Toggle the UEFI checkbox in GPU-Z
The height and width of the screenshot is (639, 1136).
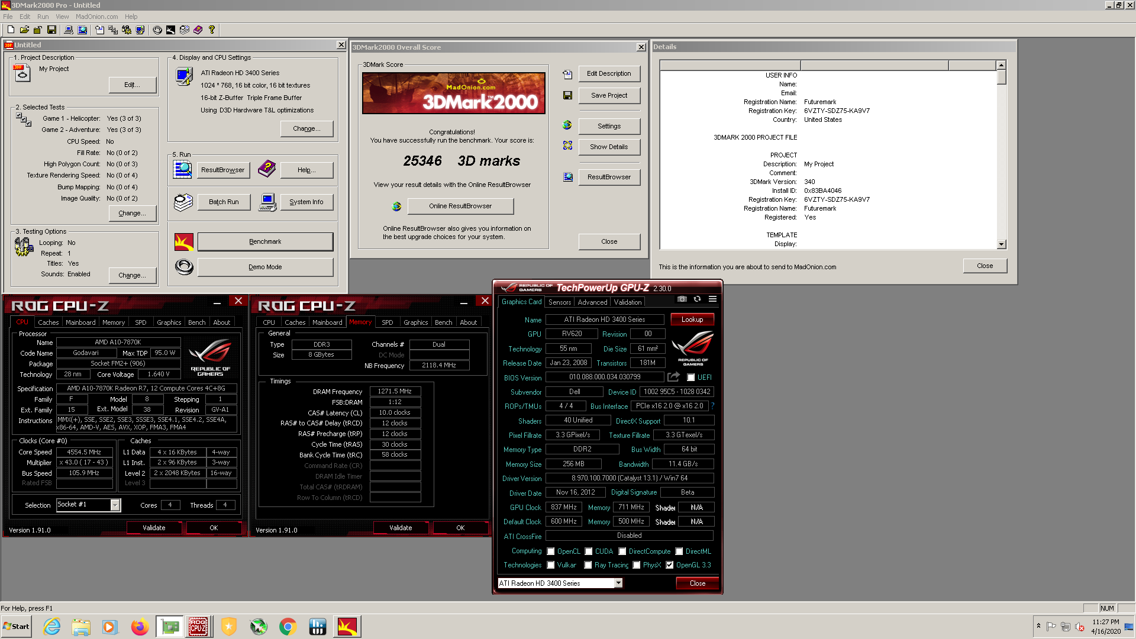click(x=690, y=377)
